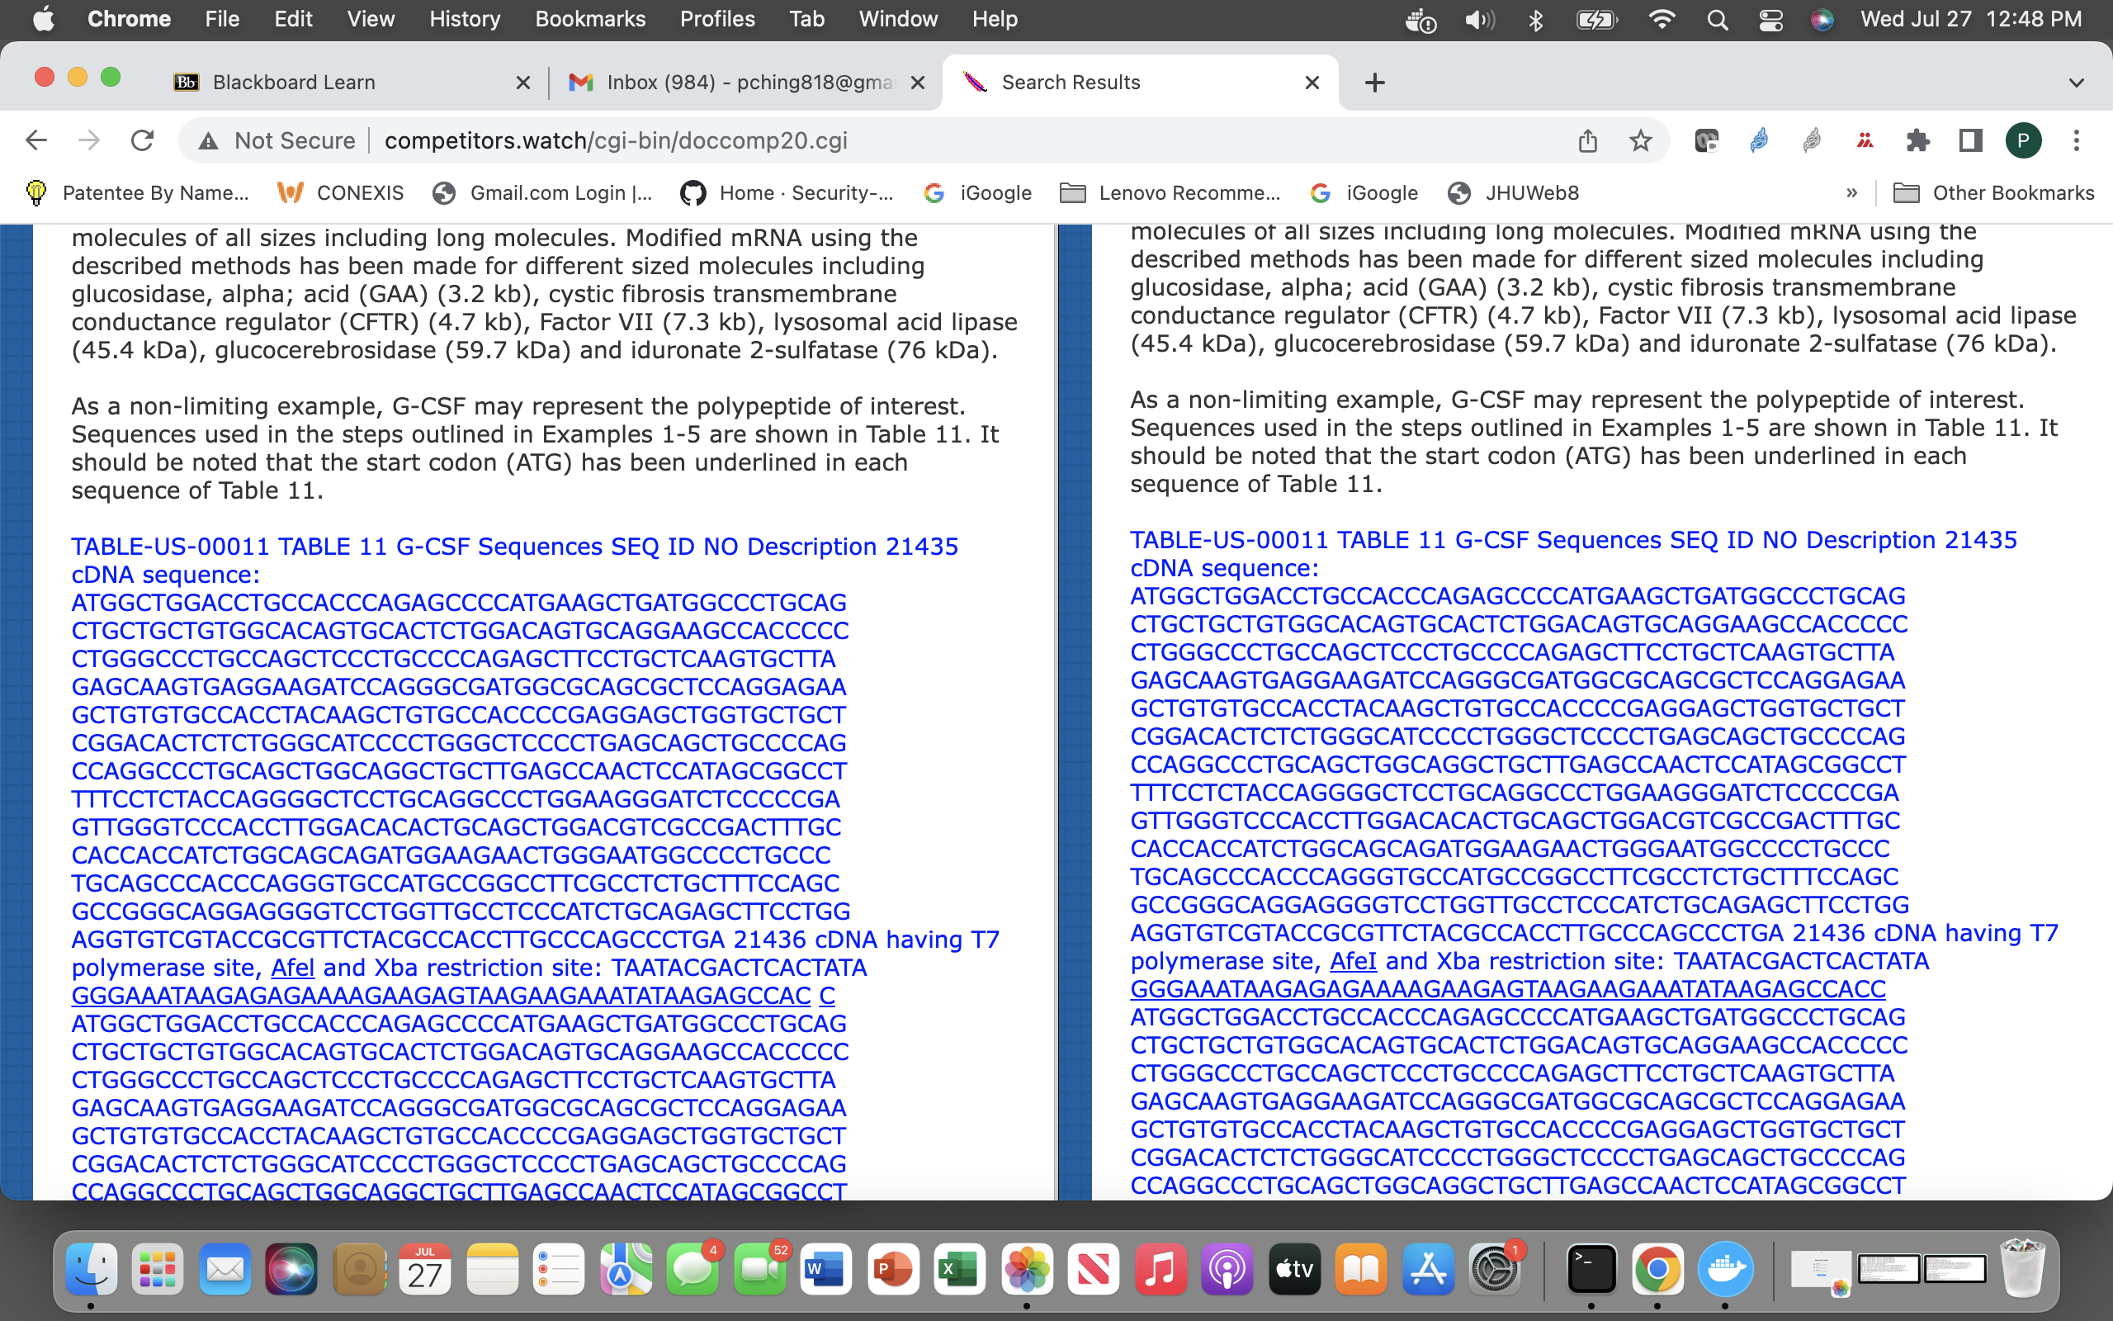Open the View menu
The image size is (2113, 1321).
tap(371, 19)
